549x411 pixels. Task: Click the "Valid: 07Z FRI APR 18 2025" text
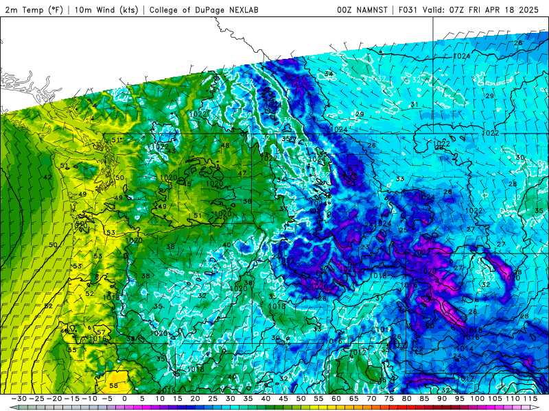click(480, 10)
